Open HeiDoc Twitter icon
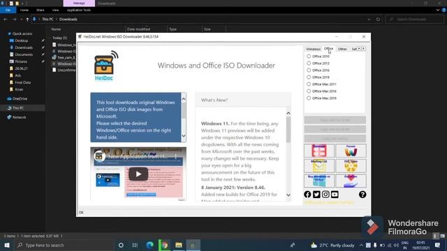The image size is (447, 251). tap(316, 195)
